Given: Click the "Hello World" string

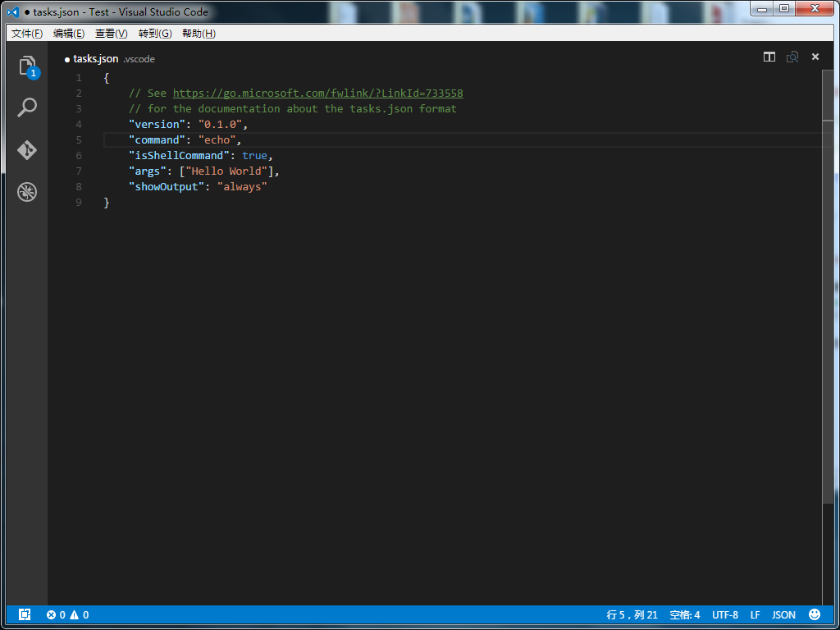Looking at the screenshot, I should point(226,171).
